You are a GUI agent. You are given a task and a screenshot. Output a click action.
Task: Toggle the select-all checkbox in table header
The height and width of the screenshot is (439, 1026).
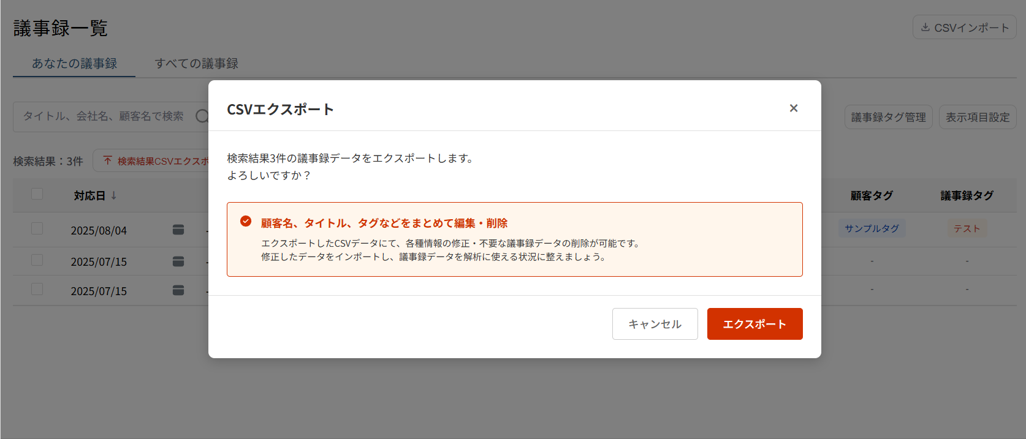click(37, 194)
